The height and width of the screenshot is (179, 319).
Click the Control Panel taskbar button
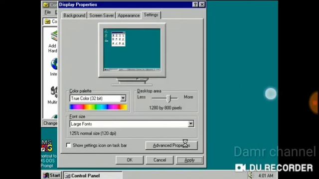tap(93, 176)
